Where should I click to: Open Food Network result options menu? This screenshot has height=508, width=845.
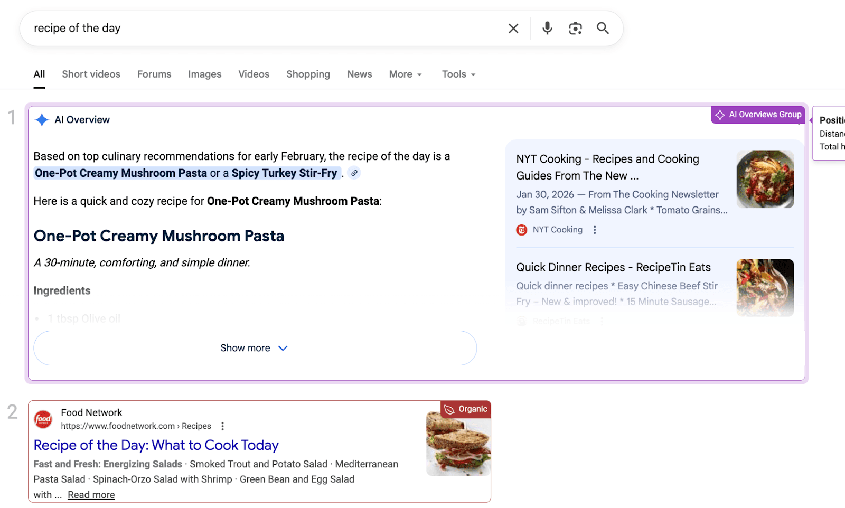222,426
